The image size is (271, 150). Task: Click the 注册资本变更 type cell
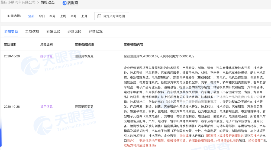pos(84,56)
